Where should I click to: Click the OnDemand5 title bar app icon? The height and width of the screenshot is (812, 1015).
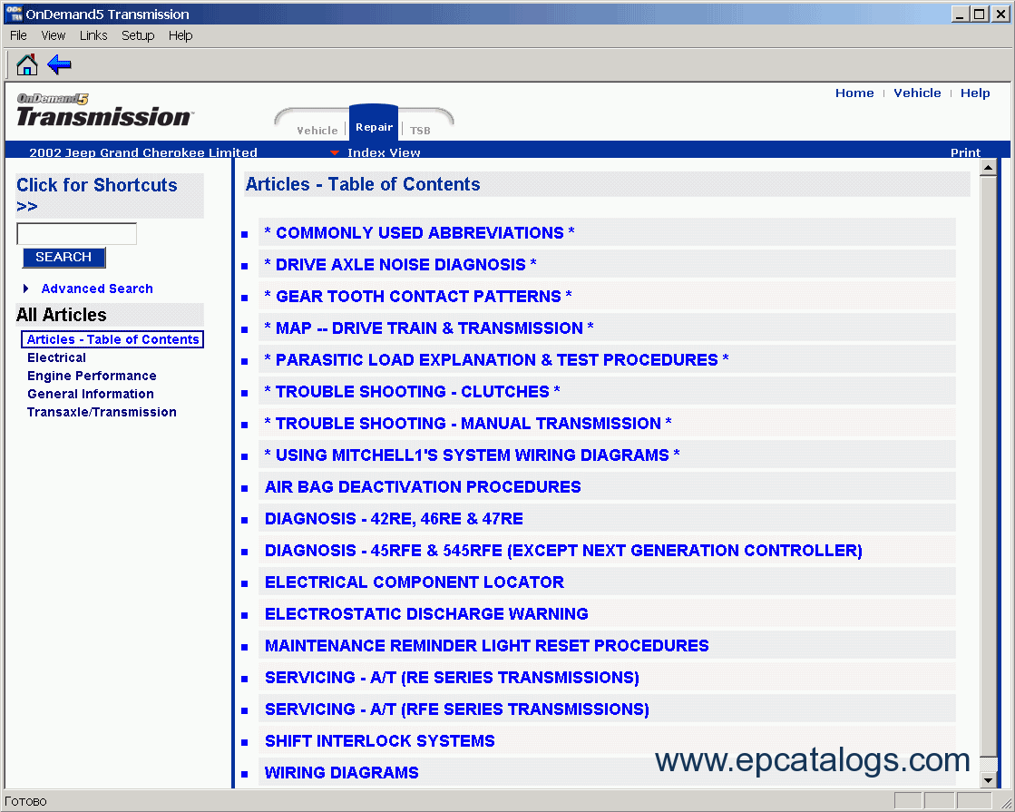pos(14,14)
